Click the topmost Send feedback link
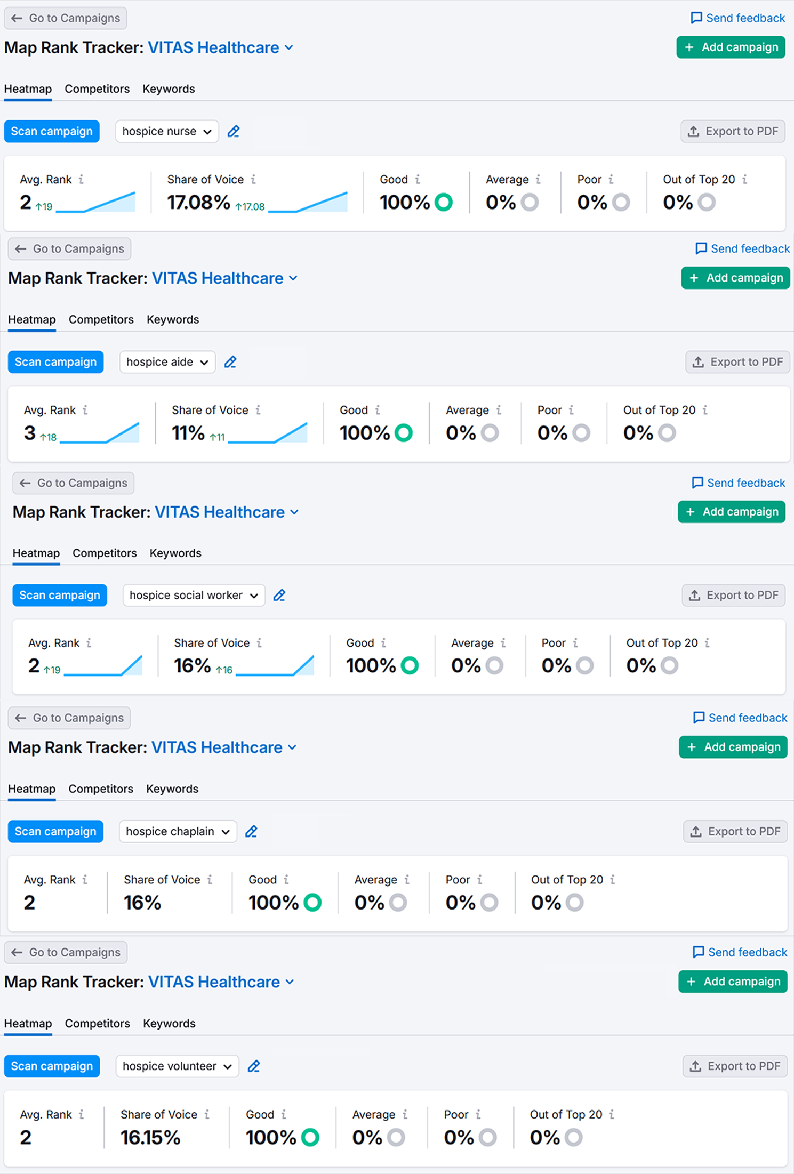This screenshot has width=794, height=1174. point(737,18)
